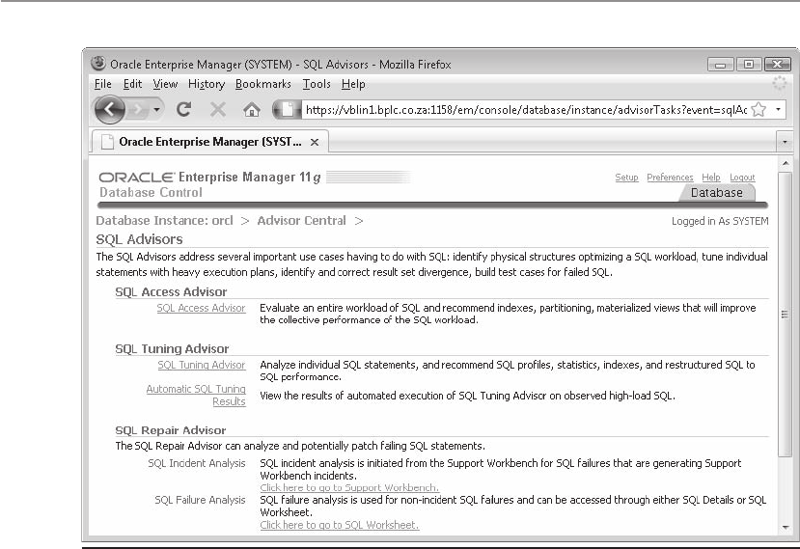The image size is (800, 549).
Task: Click the Logged in As SYSTEM text
Action: click(x=720, y=221)
